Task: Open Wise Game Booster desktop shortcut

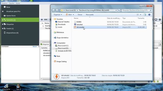Action: pyautogui.click(x=6, y=87)
